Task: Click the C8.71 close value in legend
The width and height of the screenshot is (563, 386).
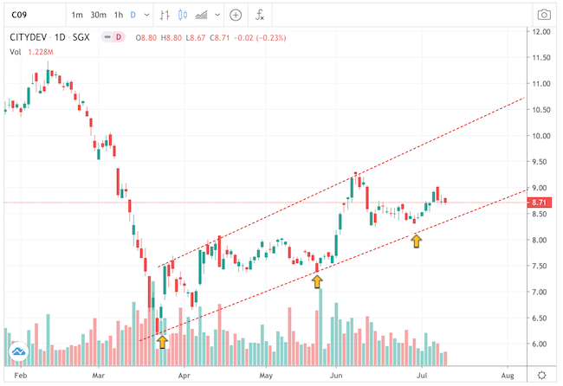Action: point(220,38)
